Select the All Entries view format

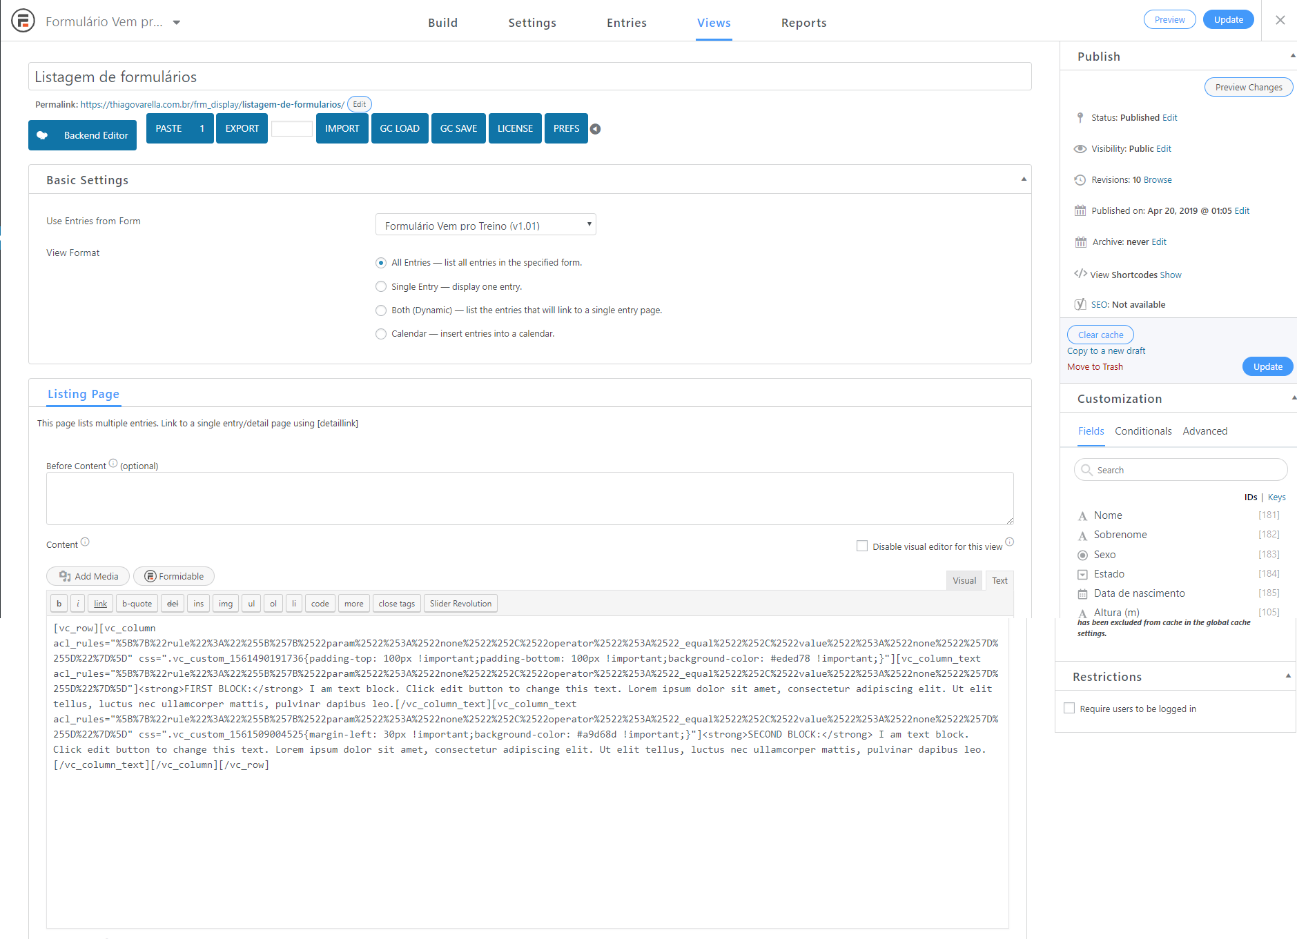(381, 263)
